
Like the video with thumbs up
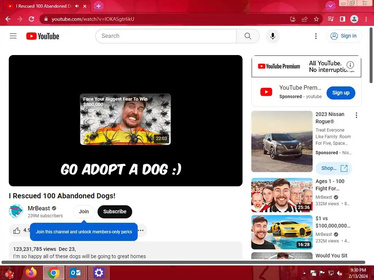coord(17,230)
